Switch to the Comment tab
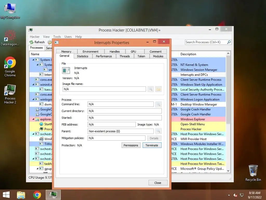This screenshot has width=266, height=200. pos(156,51)
